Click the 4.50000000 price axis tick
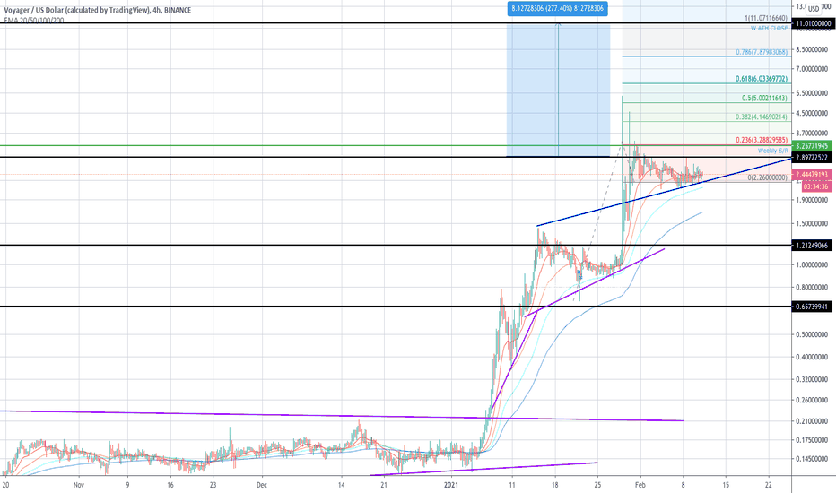Viewport: 836px width, 493px height. tap(812, 113)
